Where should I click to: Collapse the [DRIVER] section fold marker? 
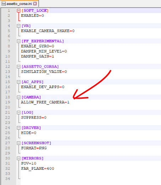pyautogui.click(x=18, y=128)
